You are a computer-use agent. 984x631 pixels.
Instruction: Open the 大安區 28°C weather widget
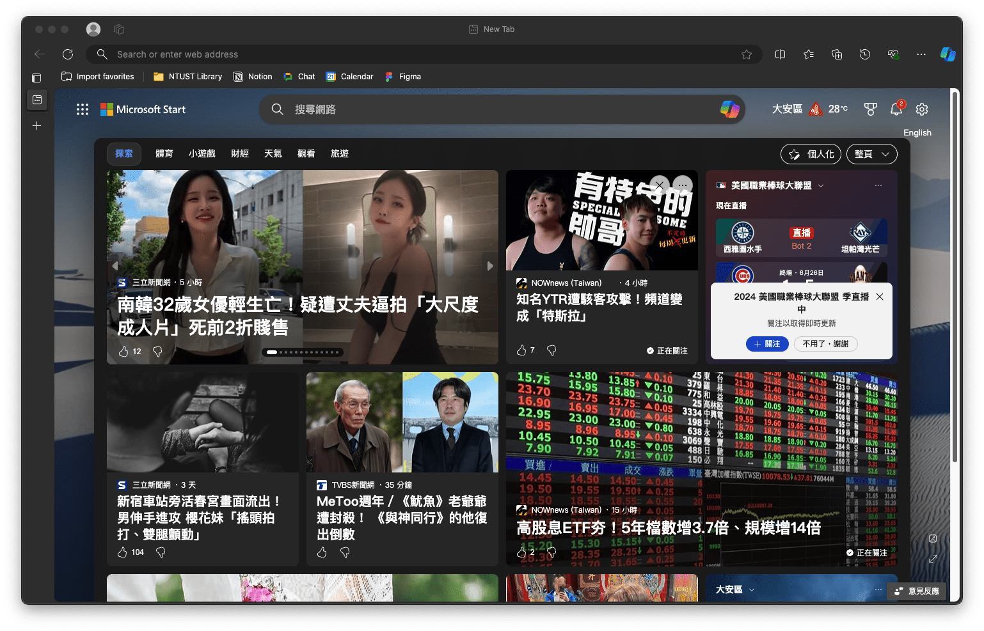tap(809, 109)
